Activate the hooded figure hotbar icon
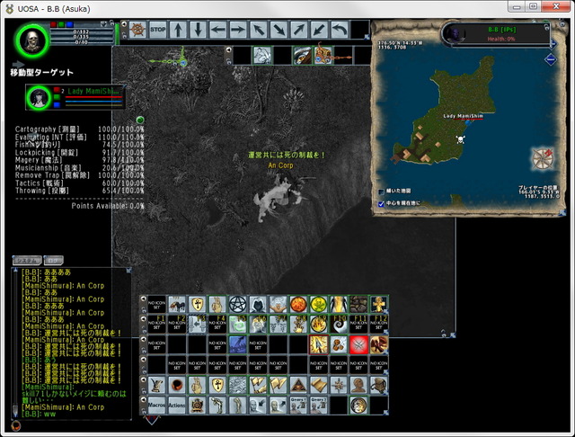Viewport: 575px width, 437px height. 258,305
